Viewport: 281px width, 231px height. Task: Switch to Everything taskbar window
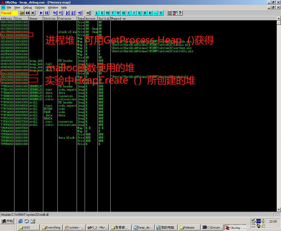click(52, 228)
